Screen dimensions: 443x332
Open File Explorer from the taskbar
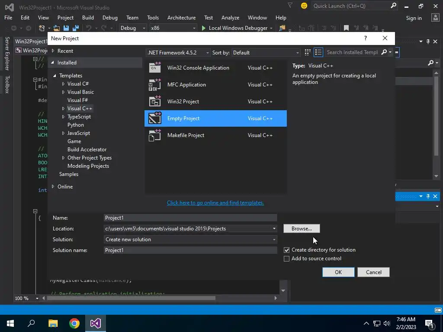click(x=53, y=323)
